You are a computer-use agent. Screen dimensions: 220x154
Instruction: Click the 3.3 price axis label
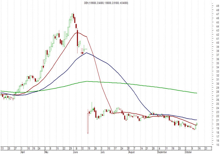[218, 71]
